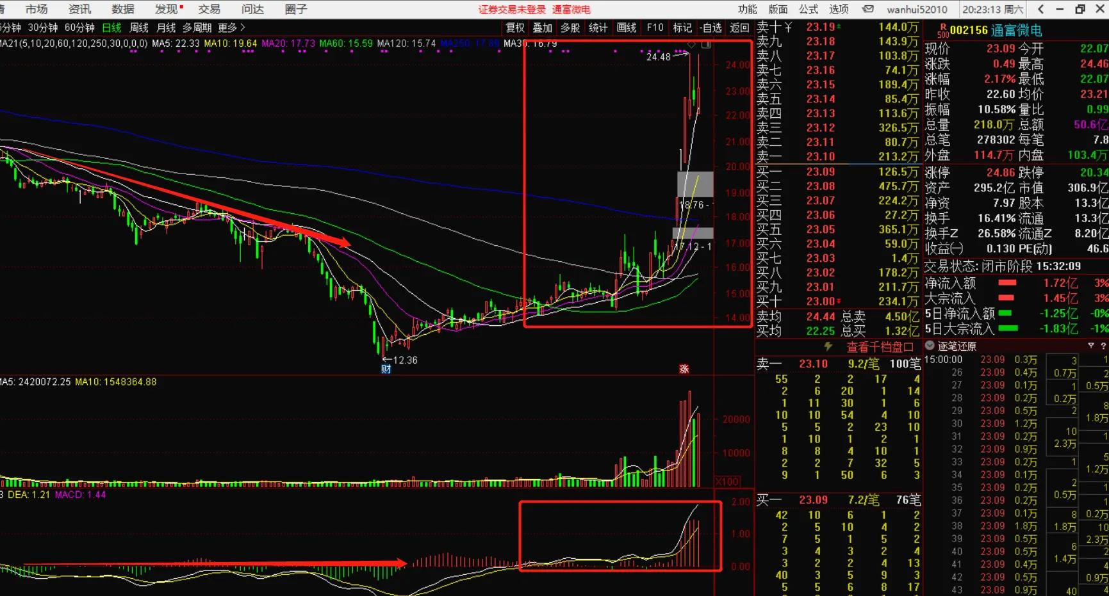Click the 多股 multi-stock button
The height and width of the screenshot is (596, 1109).
(x=570, y=28)
